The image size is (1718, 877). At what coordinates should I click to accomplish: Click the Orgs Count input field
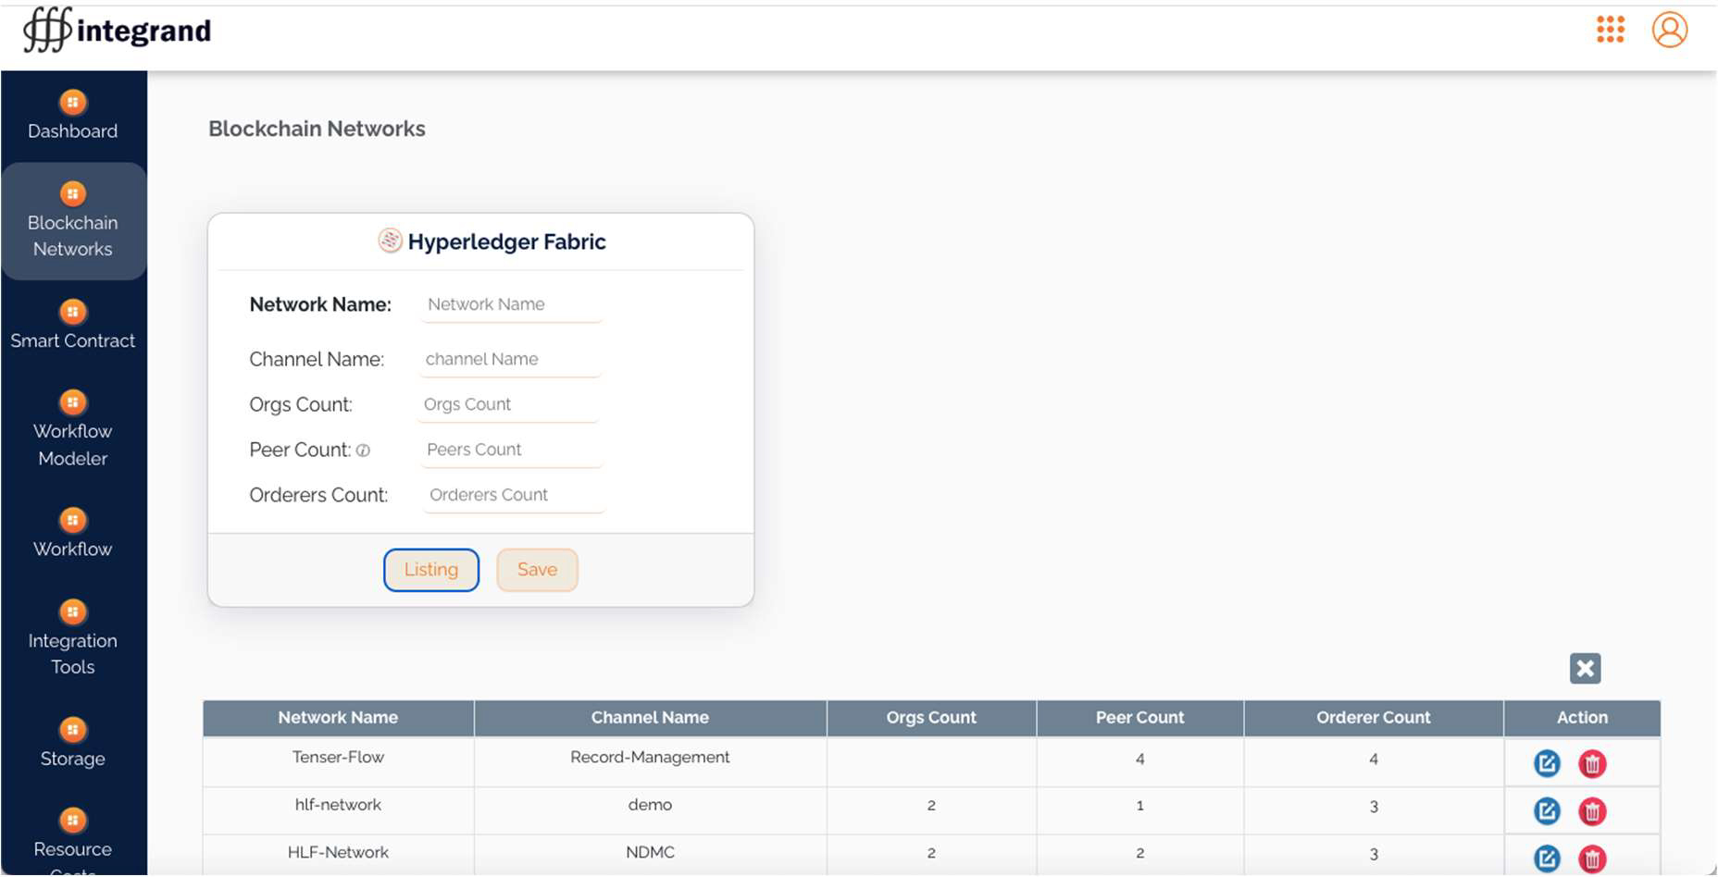coord(508,404)
